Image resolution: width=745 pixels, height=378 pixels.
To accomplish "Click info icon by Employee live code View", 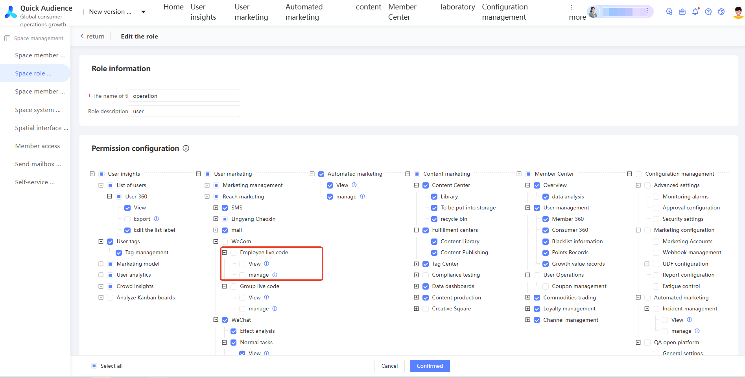I will pos(266,264).
